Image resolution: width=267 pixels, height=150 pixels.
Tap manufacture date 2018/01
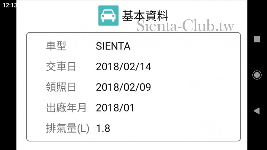(x=115, y=108)
